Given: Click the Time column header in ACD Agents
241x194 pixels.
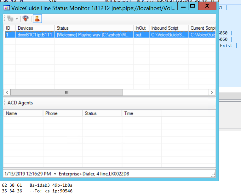Looking at the screenshot, I should tap(141, 113).
